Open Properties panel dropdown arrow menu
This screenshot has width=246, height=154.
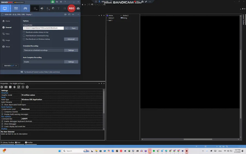tap(99, 83)
